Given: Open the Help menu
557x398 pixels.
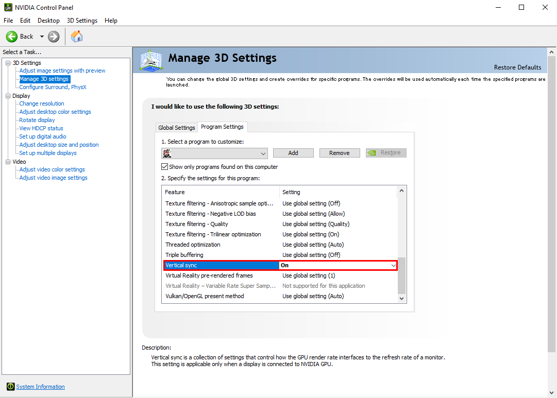Looking at the screenshot, I should pyautogui.click(x=111, y=21).
